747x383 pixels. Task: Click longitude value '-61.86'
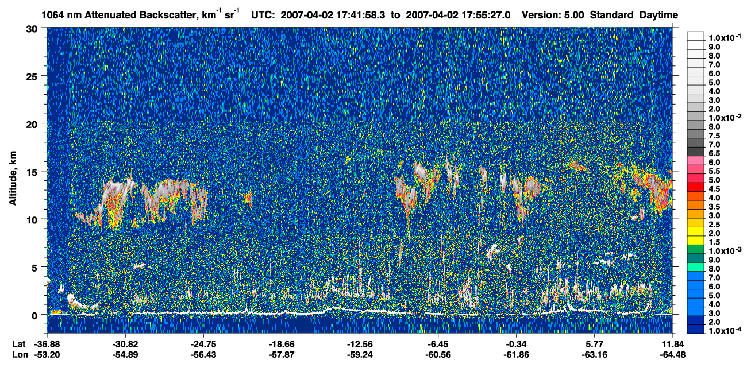(516, 354)
